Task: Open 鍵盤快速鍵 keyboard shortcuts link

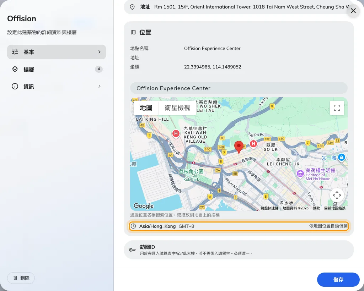Action: click(x=269, y=208)
